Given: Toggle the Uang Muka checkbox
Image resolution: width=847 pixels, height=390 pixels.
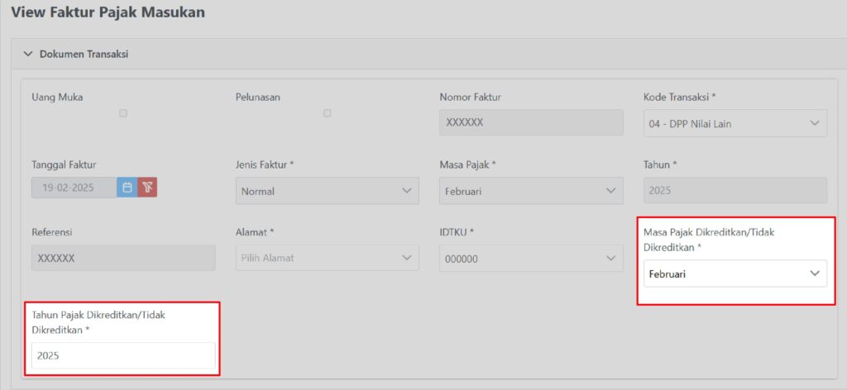Looking at the screenshot, I should (x=123, y=113).
